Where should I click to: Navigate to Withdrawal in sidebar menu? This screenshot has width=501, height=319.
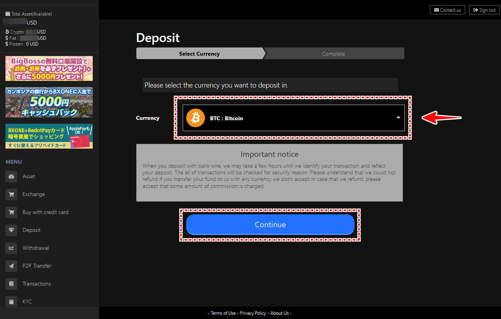36,248
